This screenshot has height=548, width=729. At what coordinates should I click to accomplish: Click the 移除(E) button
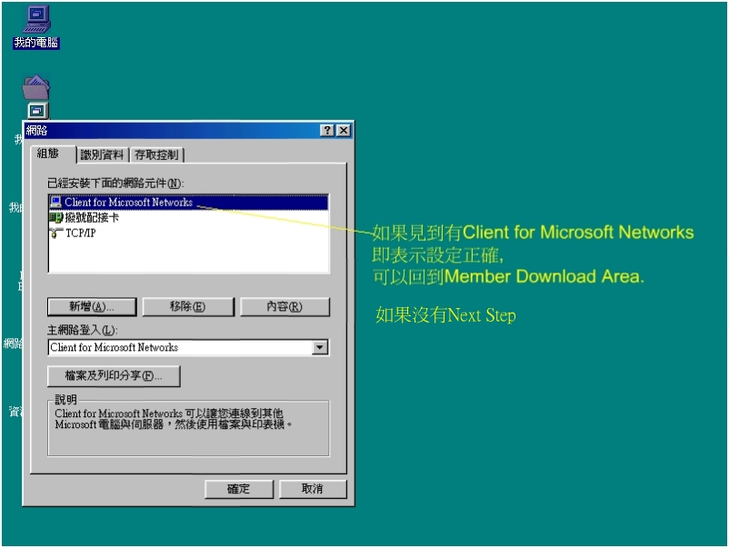[188, 307]
